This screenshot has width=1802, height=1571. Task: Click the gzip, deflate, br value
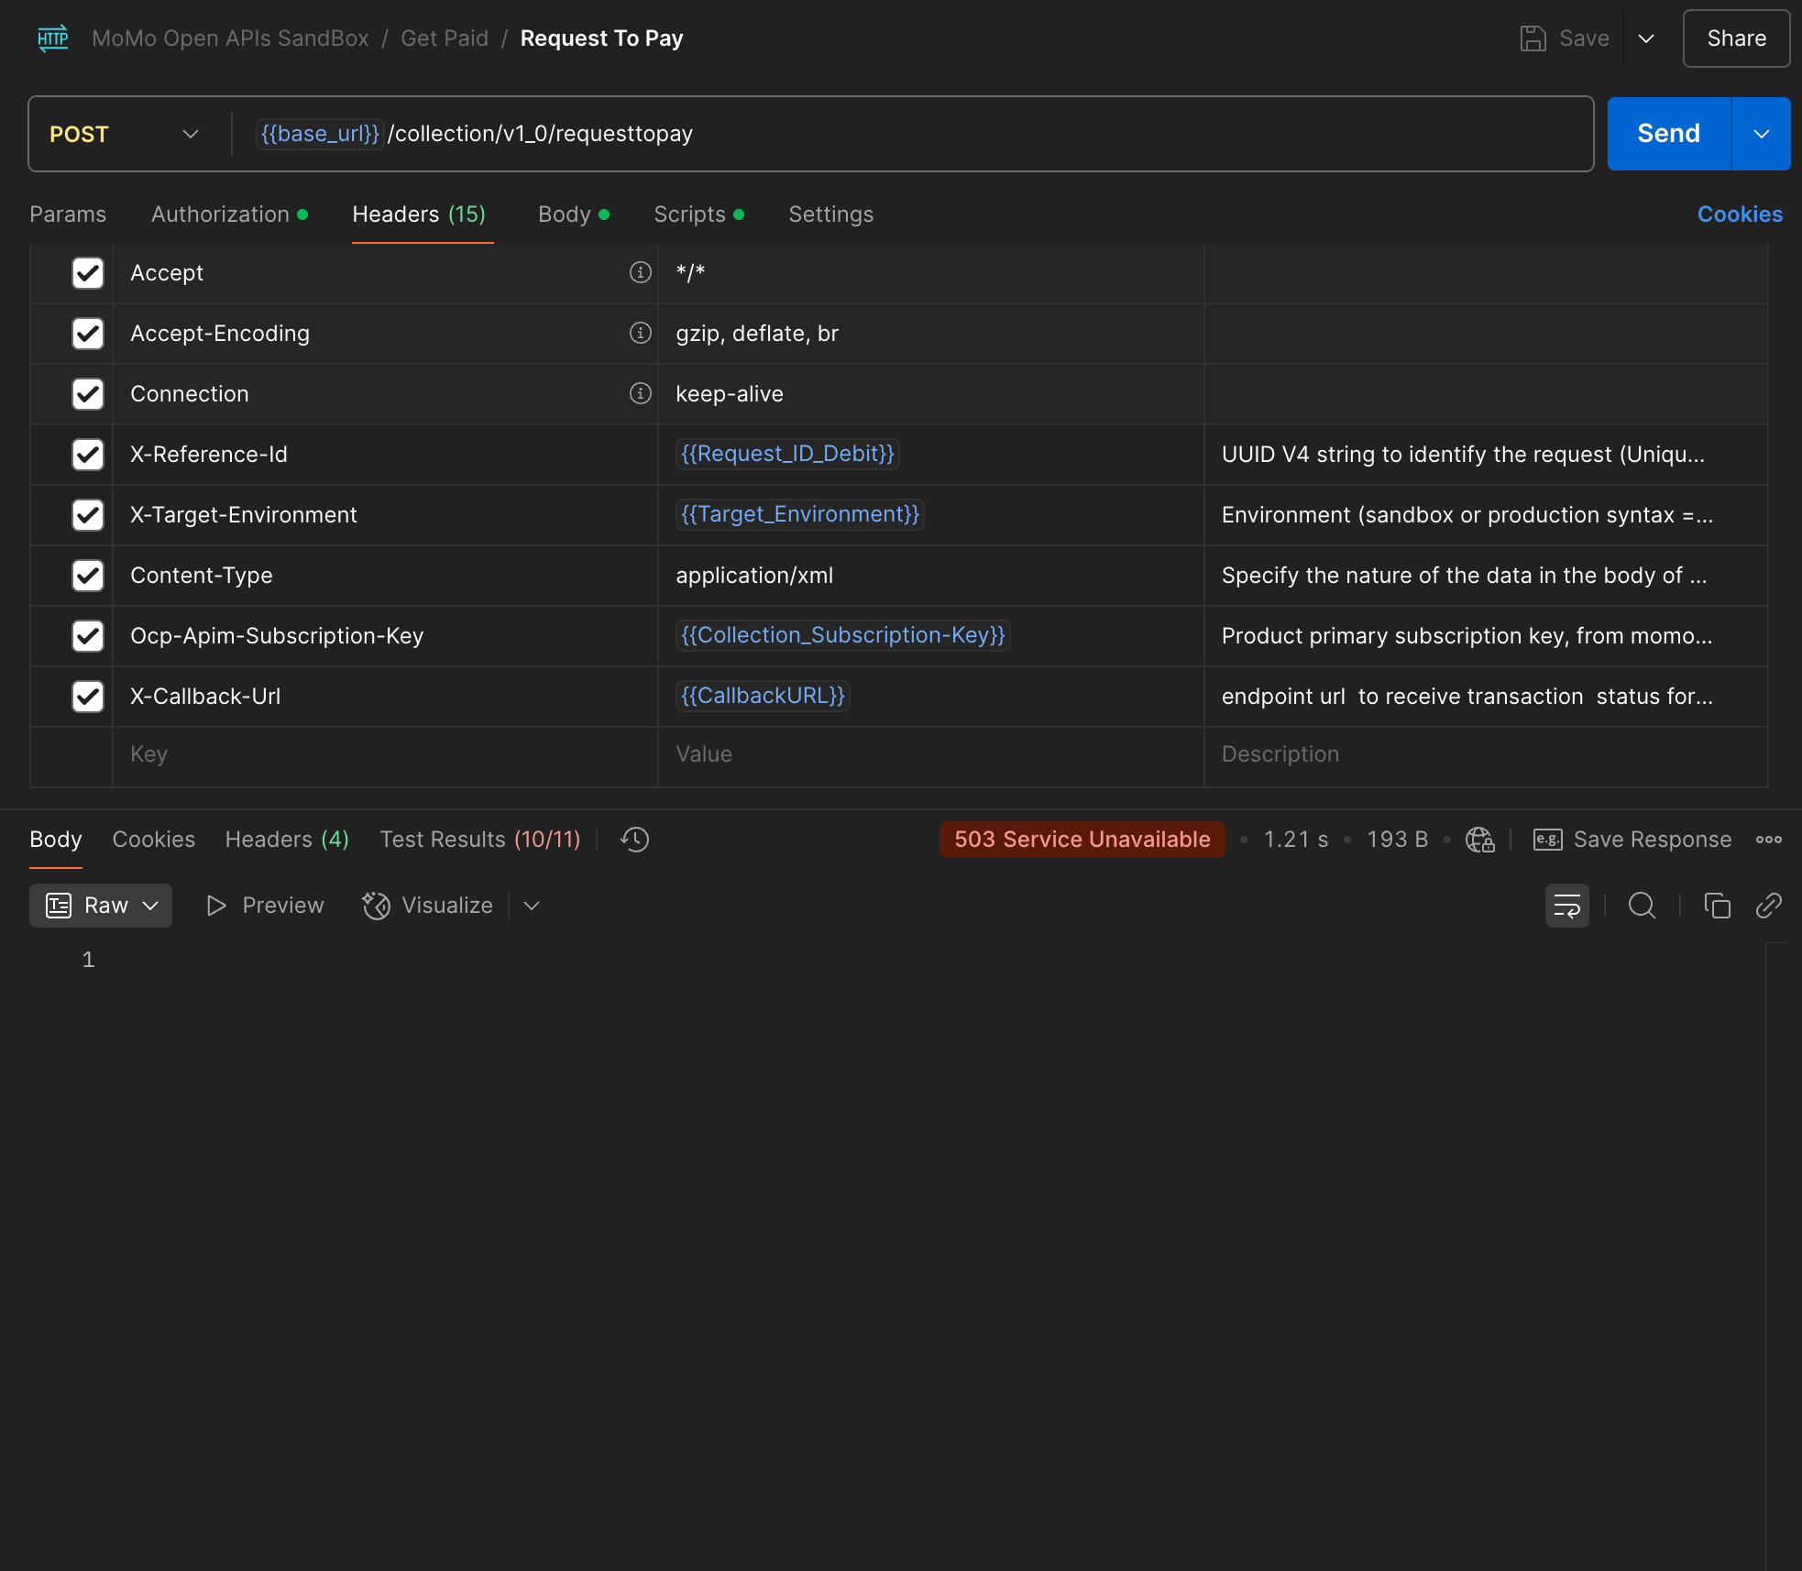point(757,334)
